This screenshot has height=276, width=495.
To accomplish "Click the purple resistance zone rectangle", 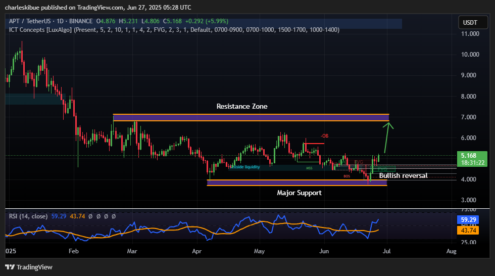I will (251, 117).
